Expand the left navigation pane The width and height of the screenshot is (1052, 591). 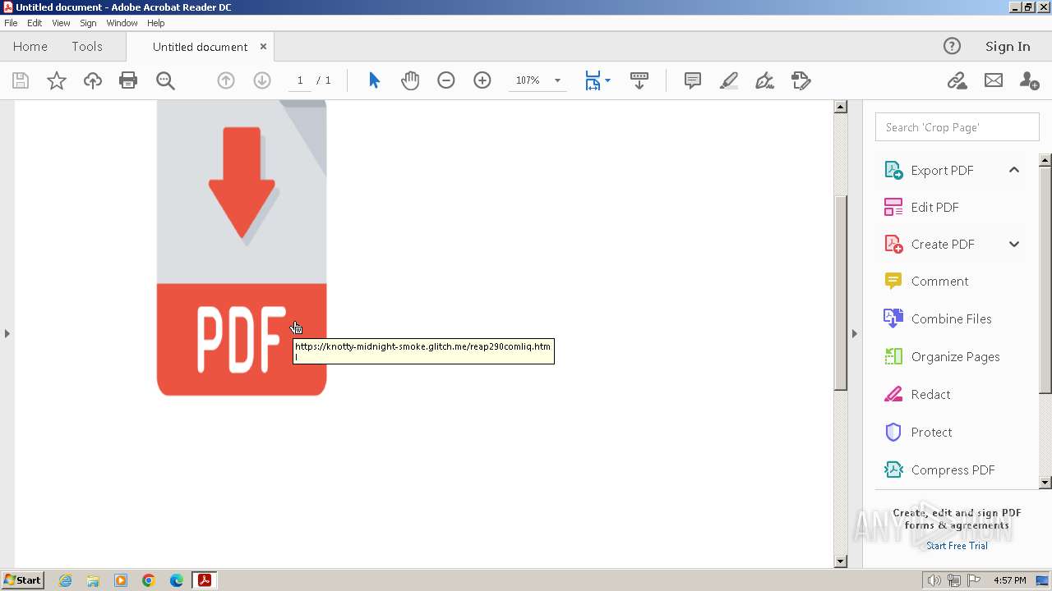click(x=7, y=333)
